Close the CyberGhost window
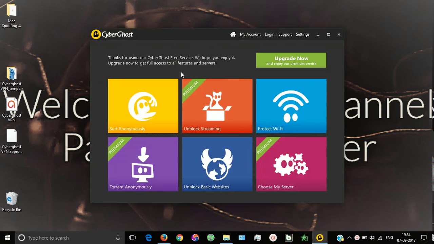434x244 pixels. [339, 34]
